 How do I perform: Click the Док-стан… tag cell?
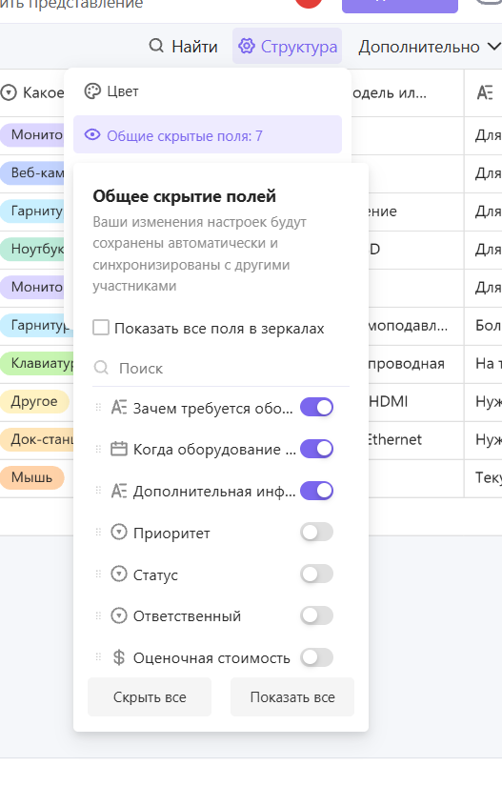click(x=37, y=439)
